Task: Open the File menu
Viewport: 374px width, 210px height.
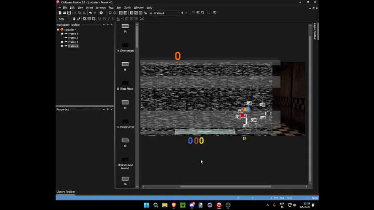Action: 65,7
